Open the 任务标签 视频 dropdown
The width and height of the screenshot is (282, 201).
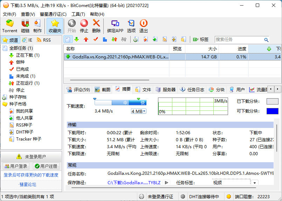(255, 183)
